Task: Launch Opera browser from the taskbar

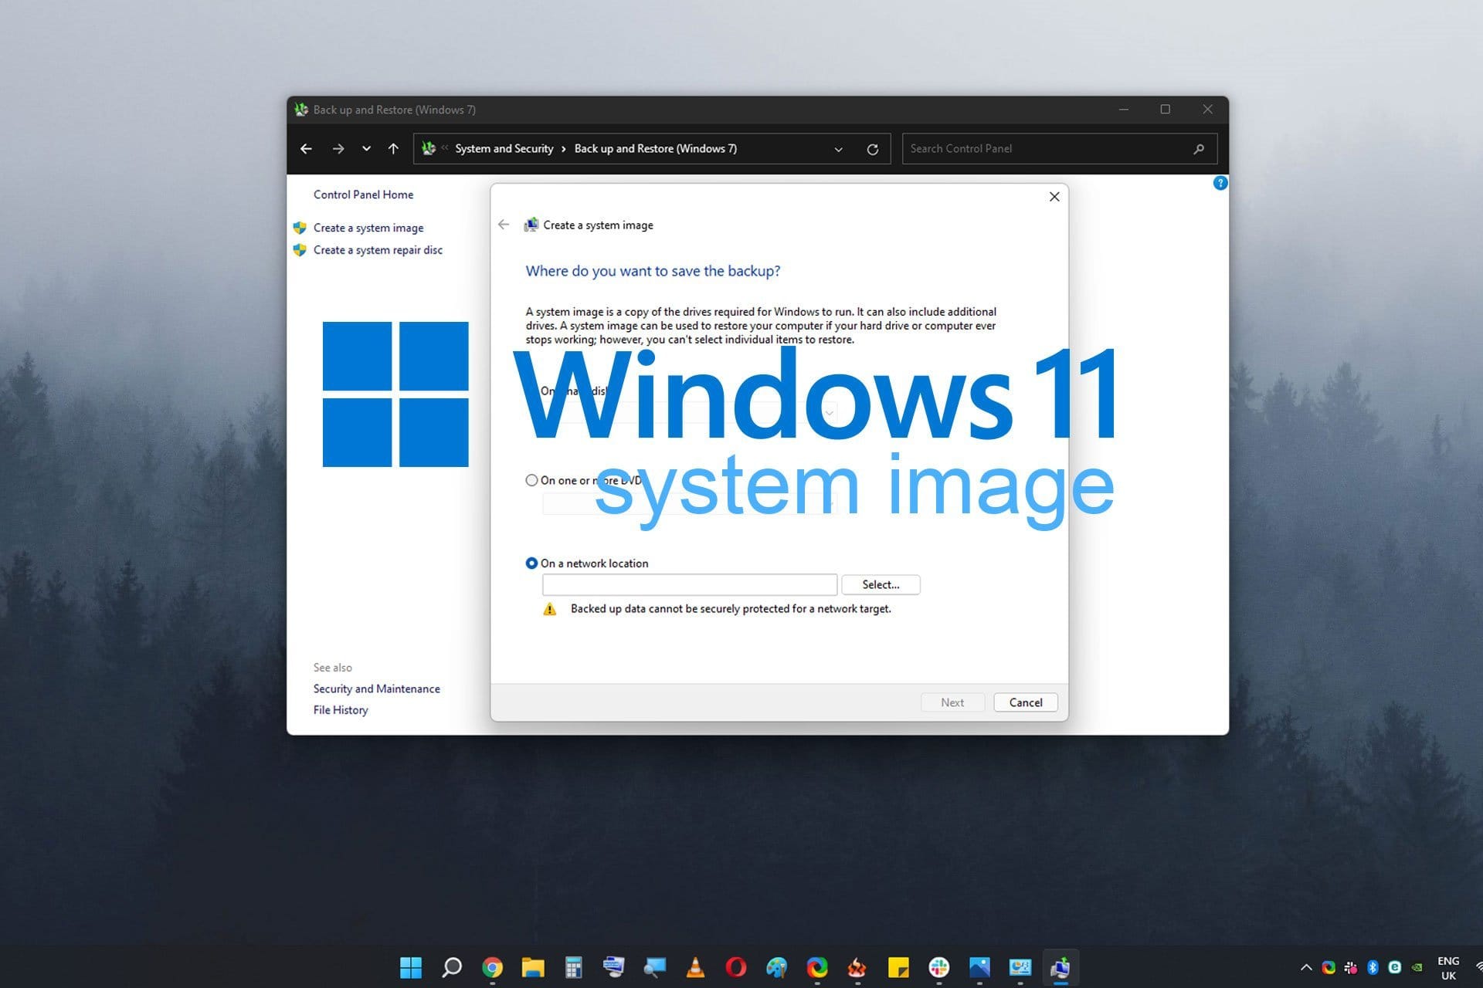Action: (x=736, y=967)
